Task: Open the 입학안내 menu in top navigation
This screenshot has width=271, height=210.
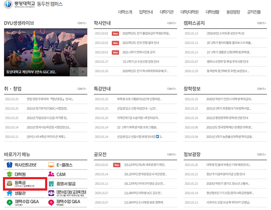Action: pyautogui.click(x=146, y=12)
